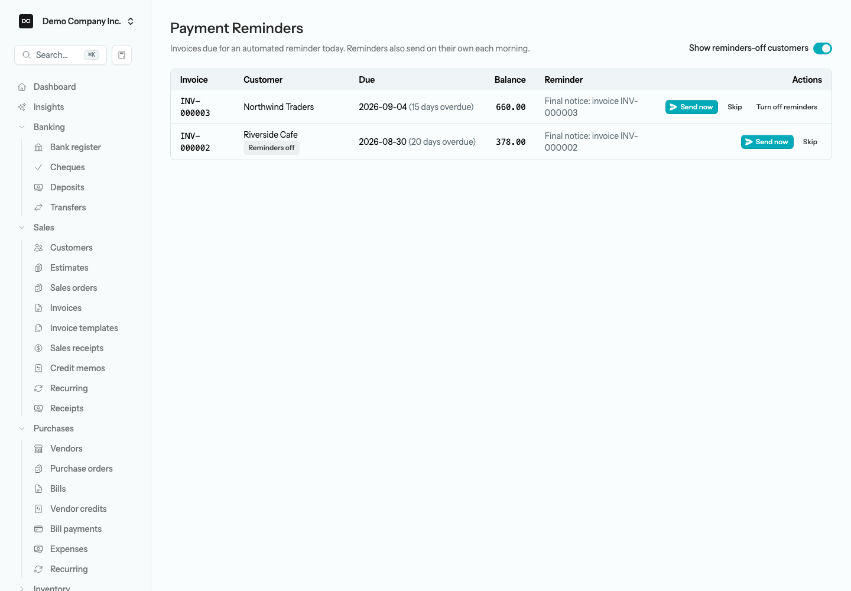The height and width of the screenshot is (591, 851).
Task: Click the Vendors storefront icon
Action: coord(38,449)
